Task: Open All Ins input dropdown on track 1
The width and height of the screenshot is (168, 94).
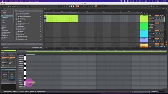Action: tap(151, 15)
